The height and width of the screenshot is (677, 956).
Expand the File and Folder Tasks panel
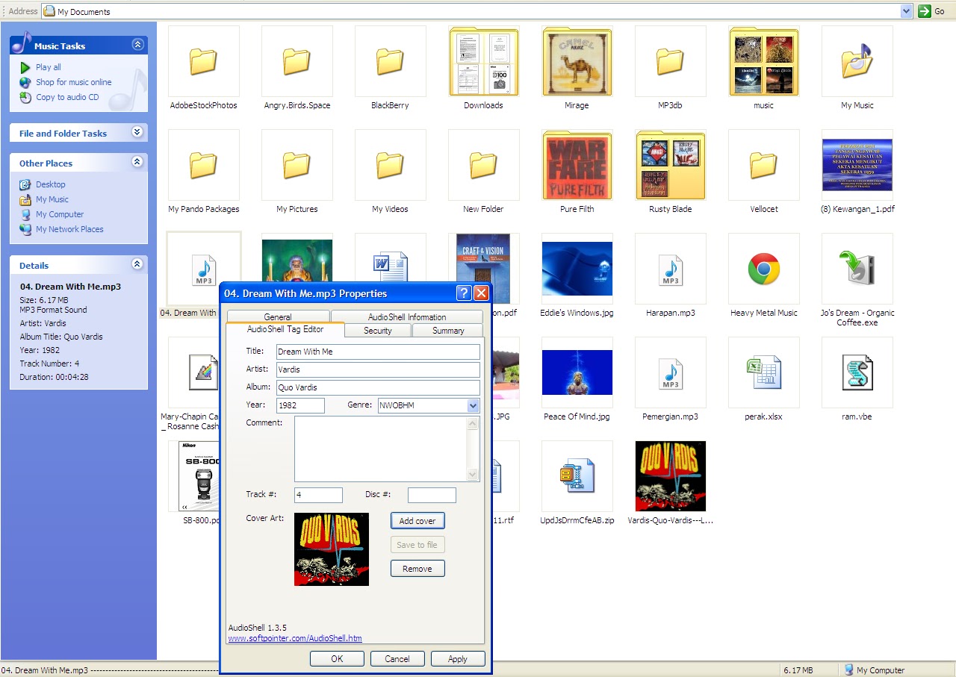coord(137,132)
